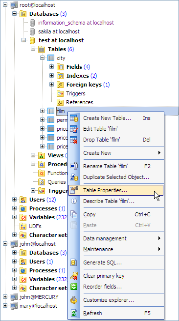This screenshot has height=321, width=179.
Task: Click the Customize explorer icon
Action: click(74, 300)
